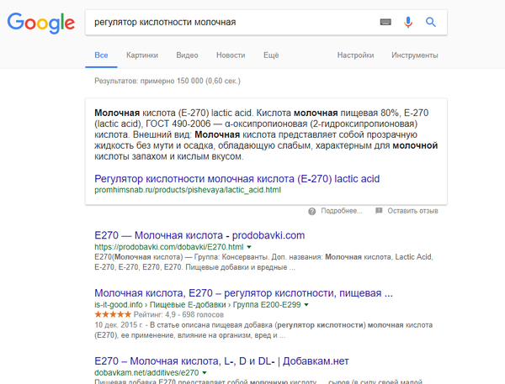The height and width of the screenshot is (384, 505).
Task: Click the question mark 'Подробнее' icon
Action: tap(312, 210)
